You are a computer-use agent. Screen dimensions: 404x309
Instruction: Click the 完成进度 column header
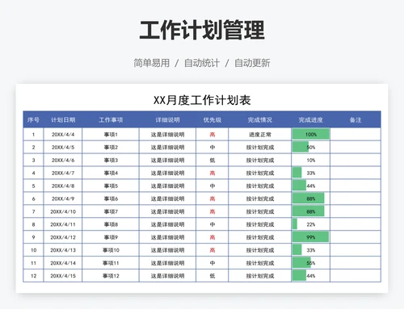tap(311, 119)
